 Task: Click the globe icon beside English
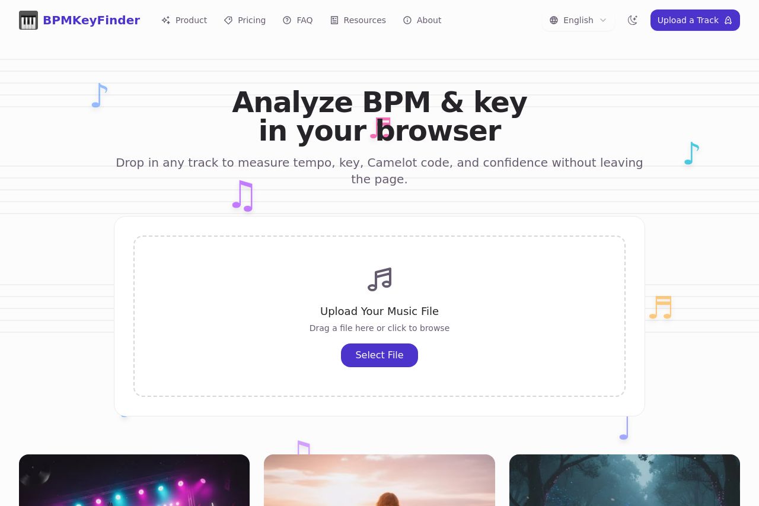coord(554,20)
